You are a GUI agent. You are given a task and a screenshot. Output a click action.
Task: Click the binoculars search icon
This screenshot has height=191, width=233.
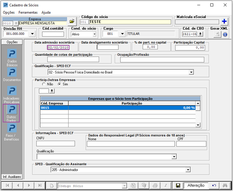click(225, 186)
